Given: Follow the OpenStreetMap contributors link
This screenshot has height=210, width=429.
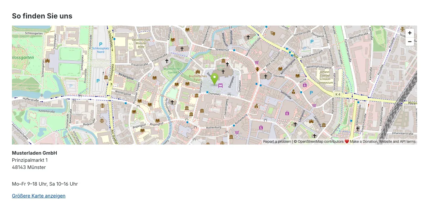Looking at the screenshot, I should (321, 142).
